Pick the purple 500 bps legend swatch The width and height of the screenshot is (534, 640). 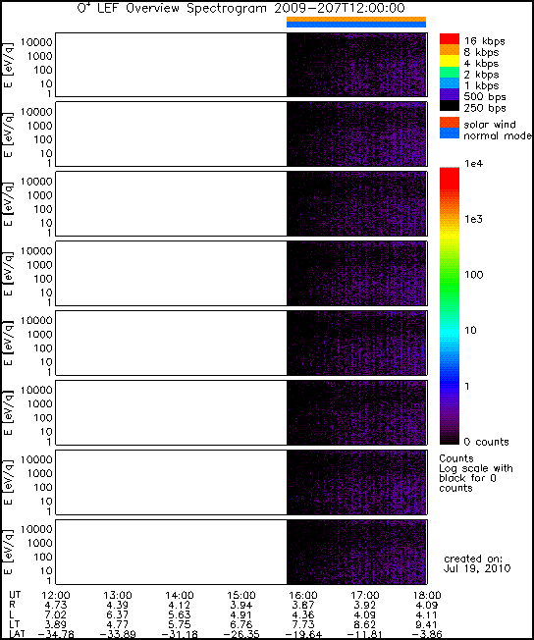coord(450,94)
